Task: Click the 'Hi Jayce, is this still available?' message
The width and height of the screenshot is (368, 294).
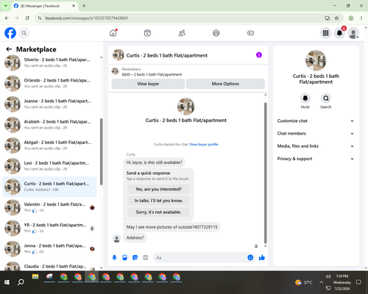Action: pyautogui.click(x=154, y=162)
